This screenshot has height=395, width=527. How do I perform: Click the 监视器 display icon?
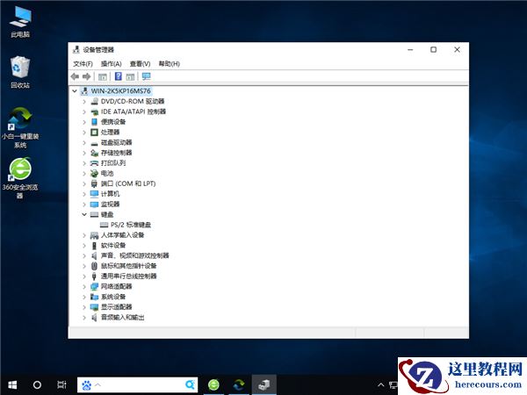point(95,205)
